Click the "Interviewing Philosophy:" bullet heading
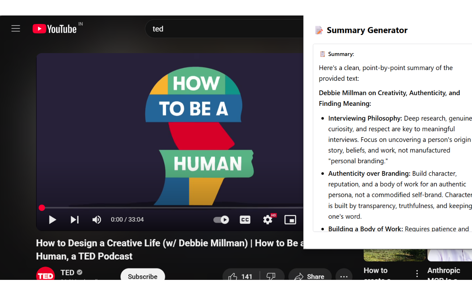The image size is (472, 295). coord(365,118)
